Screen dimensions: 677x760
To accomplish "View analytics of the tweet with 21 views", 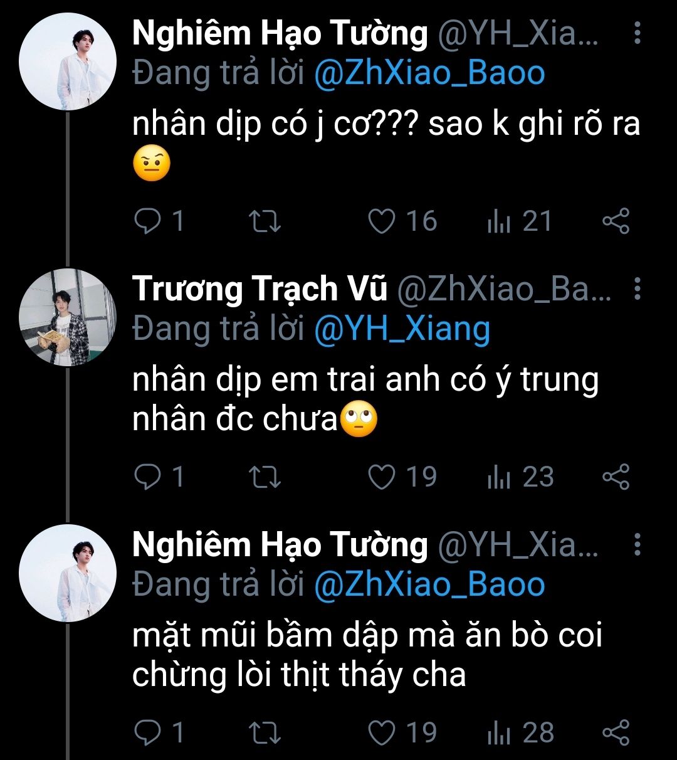I will [499, 221].
